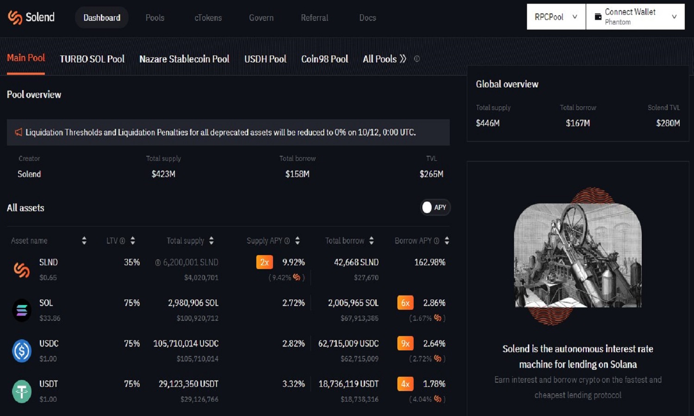Viewport: 694px width, 416px height.
Task: Switch to Nazare Stablecoin Pool tab
Action: (x=184, y=59)
